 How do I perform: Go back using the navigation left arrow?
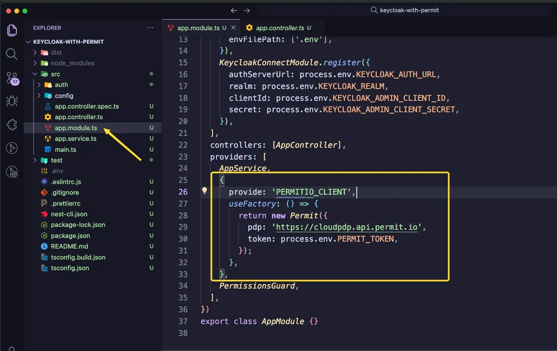(234, 11)
